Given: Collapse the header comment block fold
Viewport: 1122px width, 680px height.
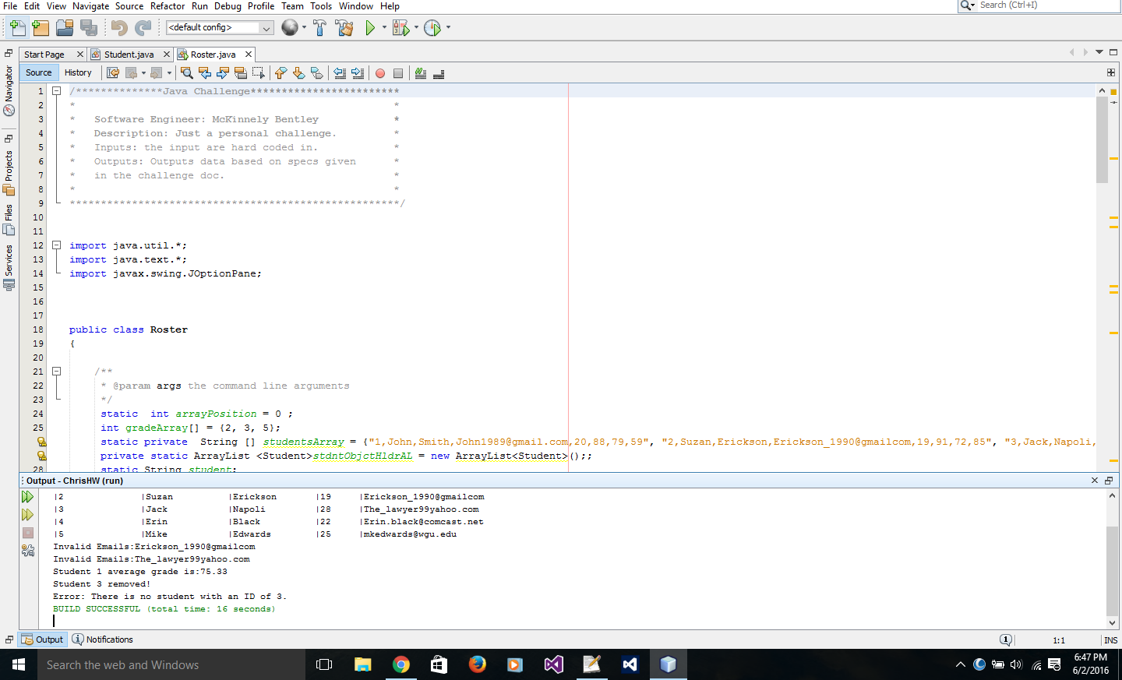Looking at the screenshot, I should (x=57, y=91).
